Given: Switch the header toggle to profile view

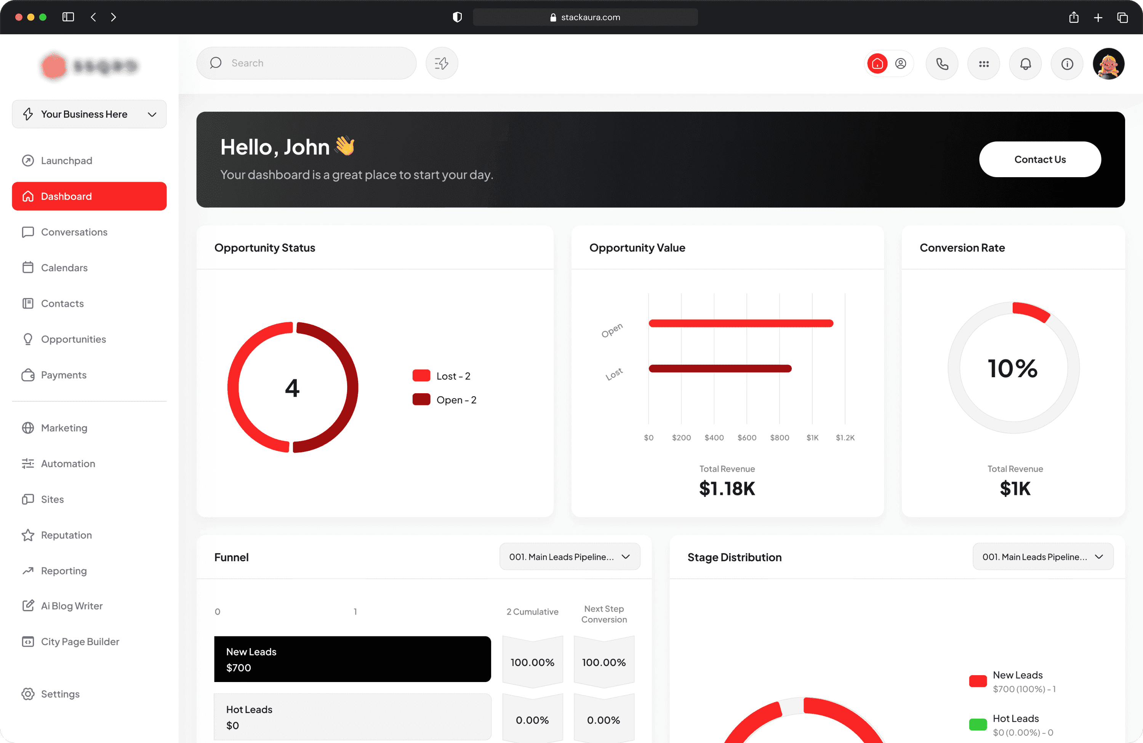Looking at the screenshot, I should click(900, 63).
